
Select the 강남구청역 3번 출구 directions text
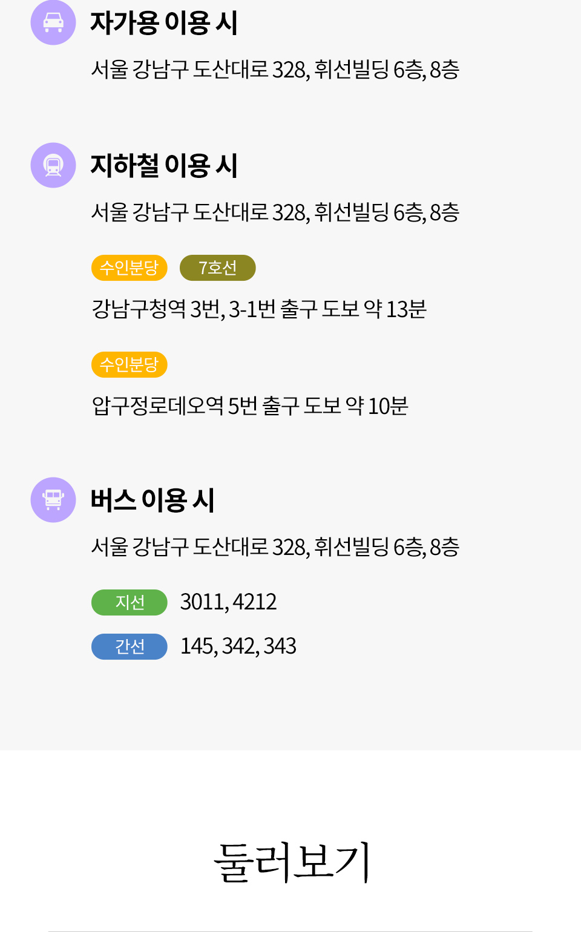259,309
